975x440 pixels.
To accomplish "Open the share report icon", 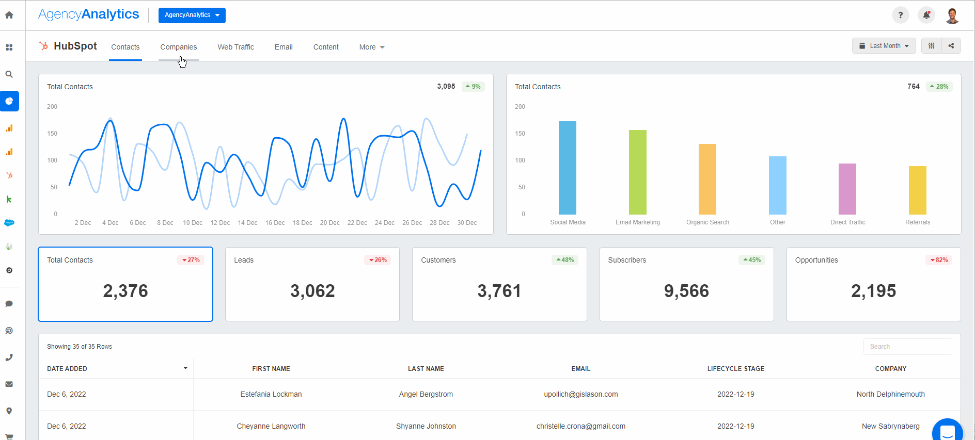I will [951, 46].
